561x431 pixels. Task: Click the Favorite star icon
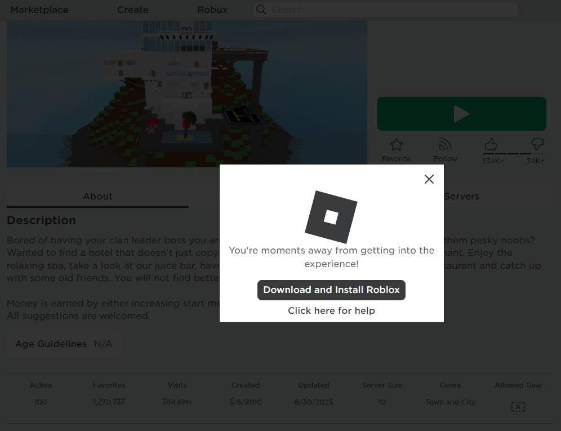click(396, 145)
